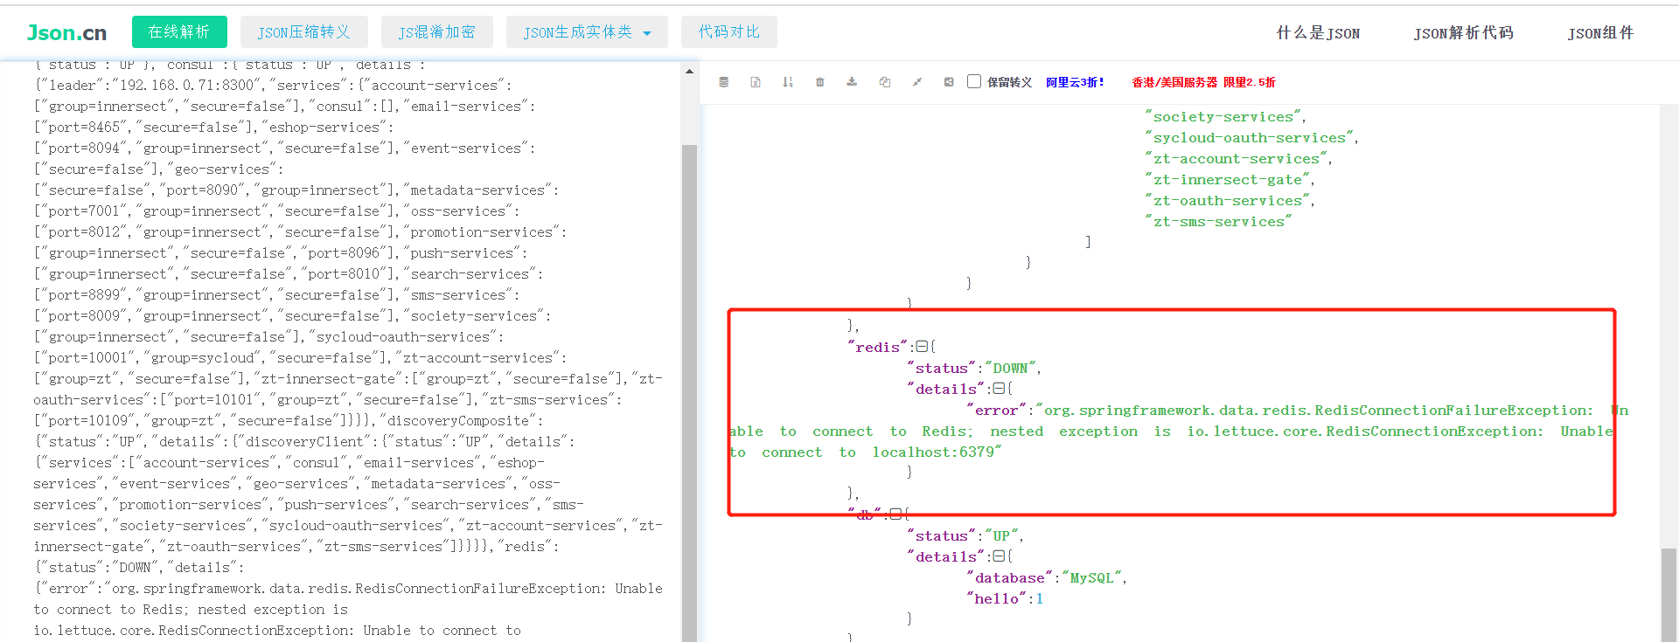
Task: Click the "DOWN" redis status value
Action: coord(1011,369)
